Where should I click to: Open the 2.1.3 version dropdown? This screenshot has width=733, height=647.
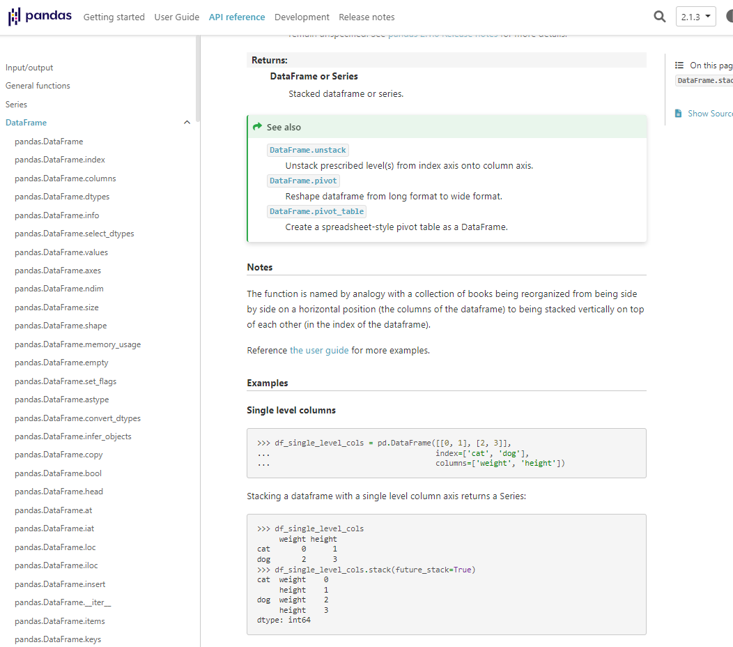coord(695,17)
